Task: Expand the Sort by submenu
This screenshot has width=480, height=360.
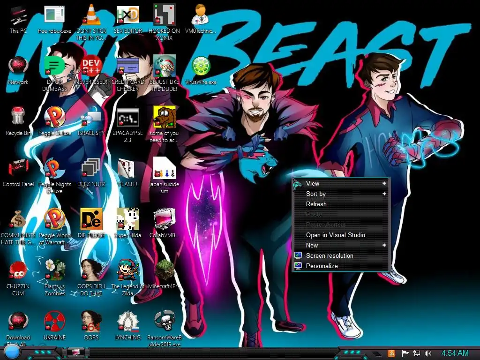Action: [x=341, y=194]
